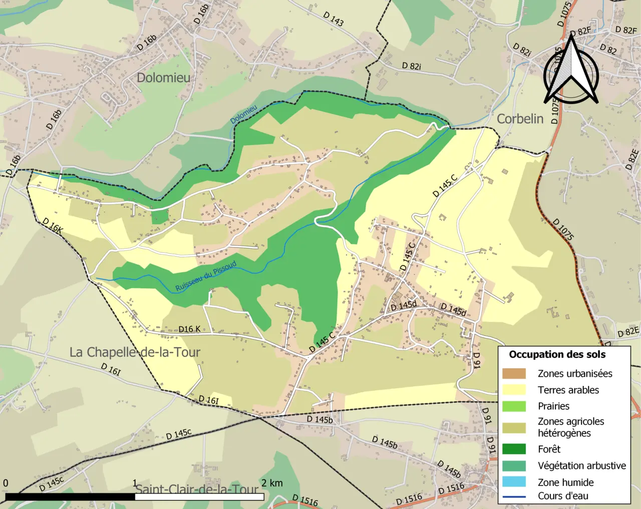Viewport: 641px width, 509px height.
Task: Pick the Zones agricoles hétérogènes swatch
Action: [x=514, y=427]
